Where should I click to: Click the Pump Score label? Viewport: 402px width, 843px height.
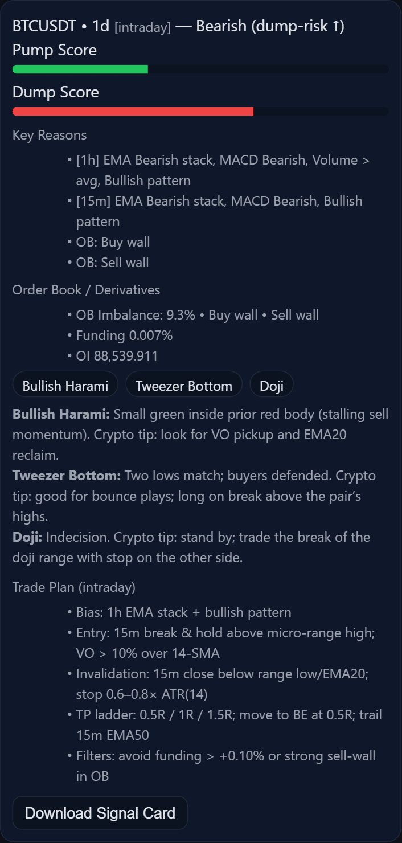click(x=55, y=50)
